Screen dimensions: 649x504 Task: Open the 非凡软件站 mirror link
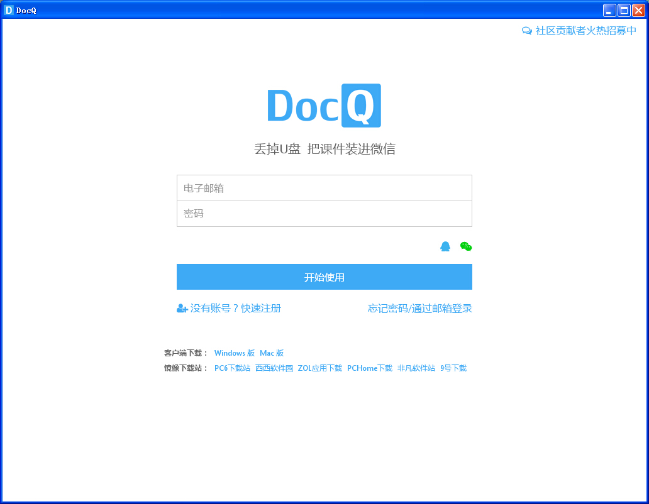tap(416, 368)
